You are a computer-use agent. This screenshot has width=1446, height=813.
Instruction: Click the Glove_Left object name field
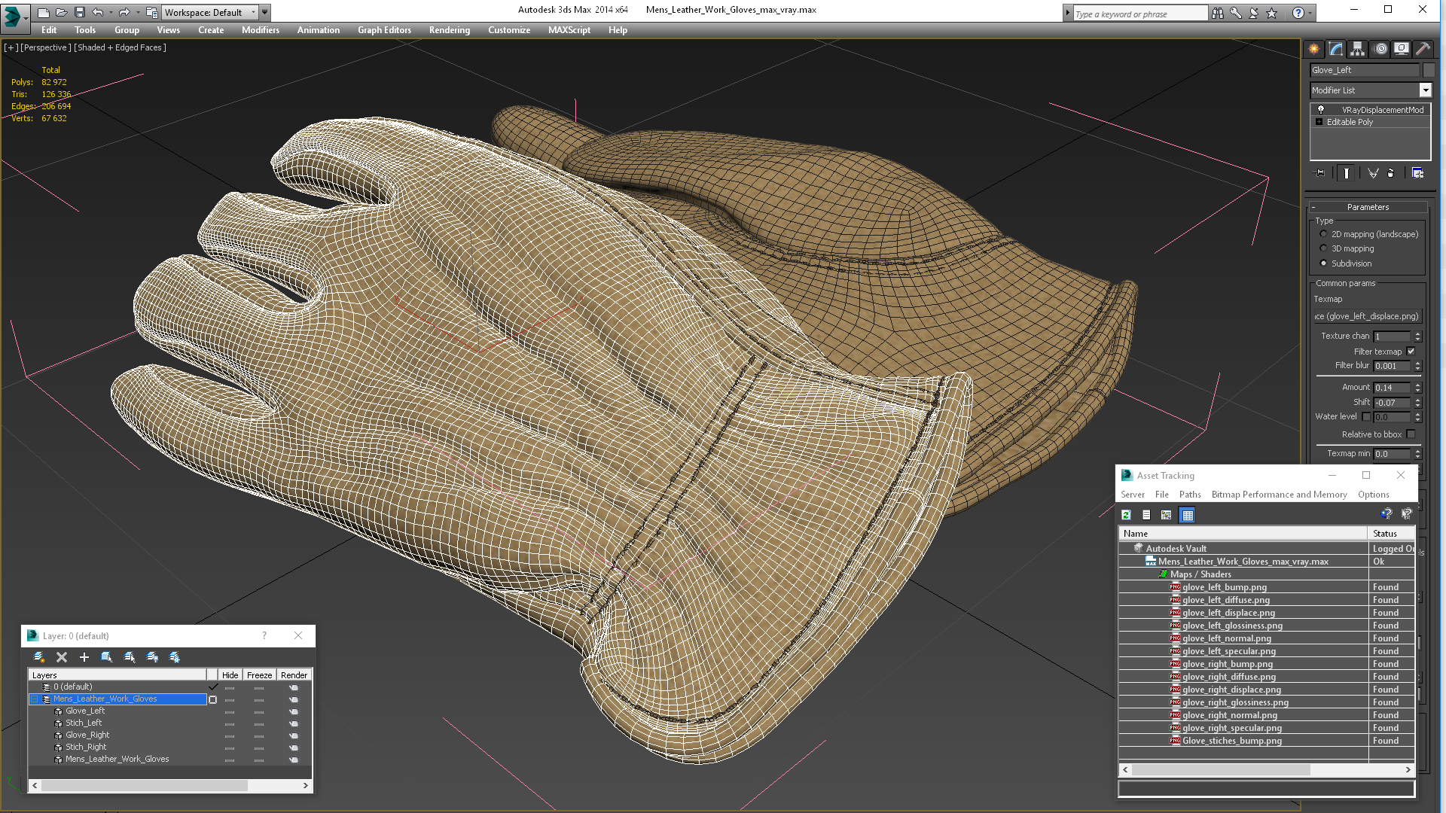click(1365, 70)
